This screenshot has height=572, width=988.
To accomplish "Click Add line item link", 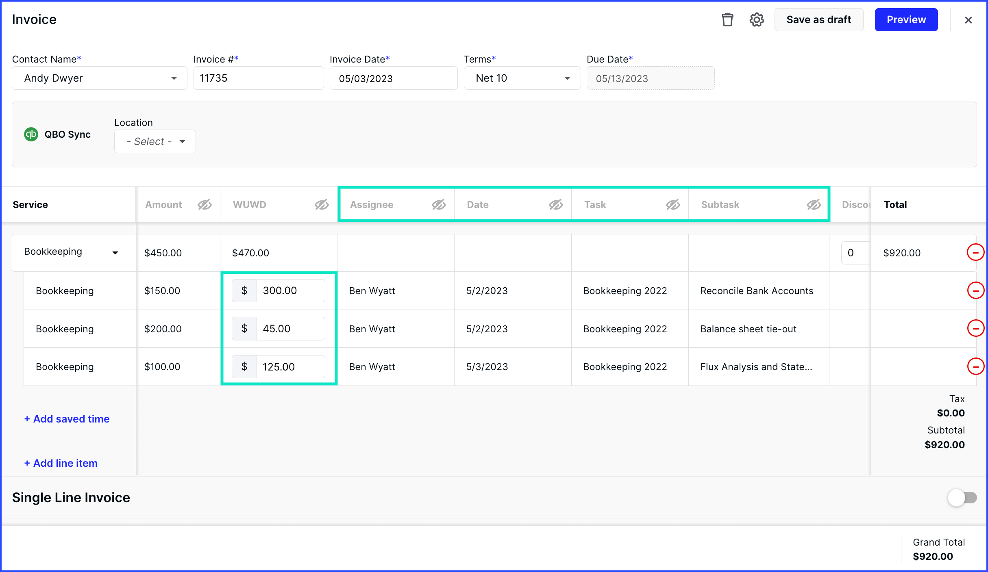I will (61, 463).
